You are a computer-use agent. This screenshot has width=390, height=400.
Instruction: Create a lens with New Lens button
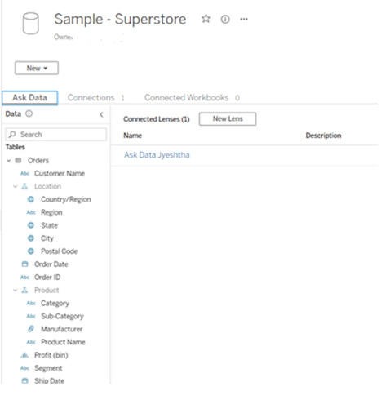(228, 119)
